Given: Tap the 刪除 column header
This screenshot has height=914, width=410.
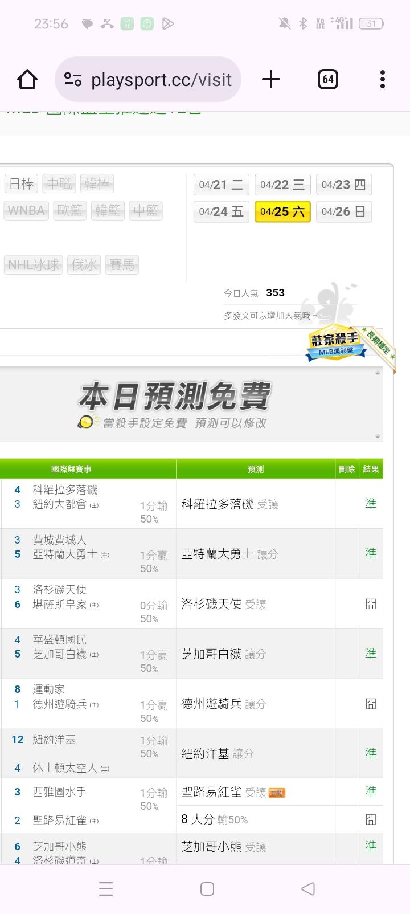Looking at the screenshot, I should (x=347, y=469).
